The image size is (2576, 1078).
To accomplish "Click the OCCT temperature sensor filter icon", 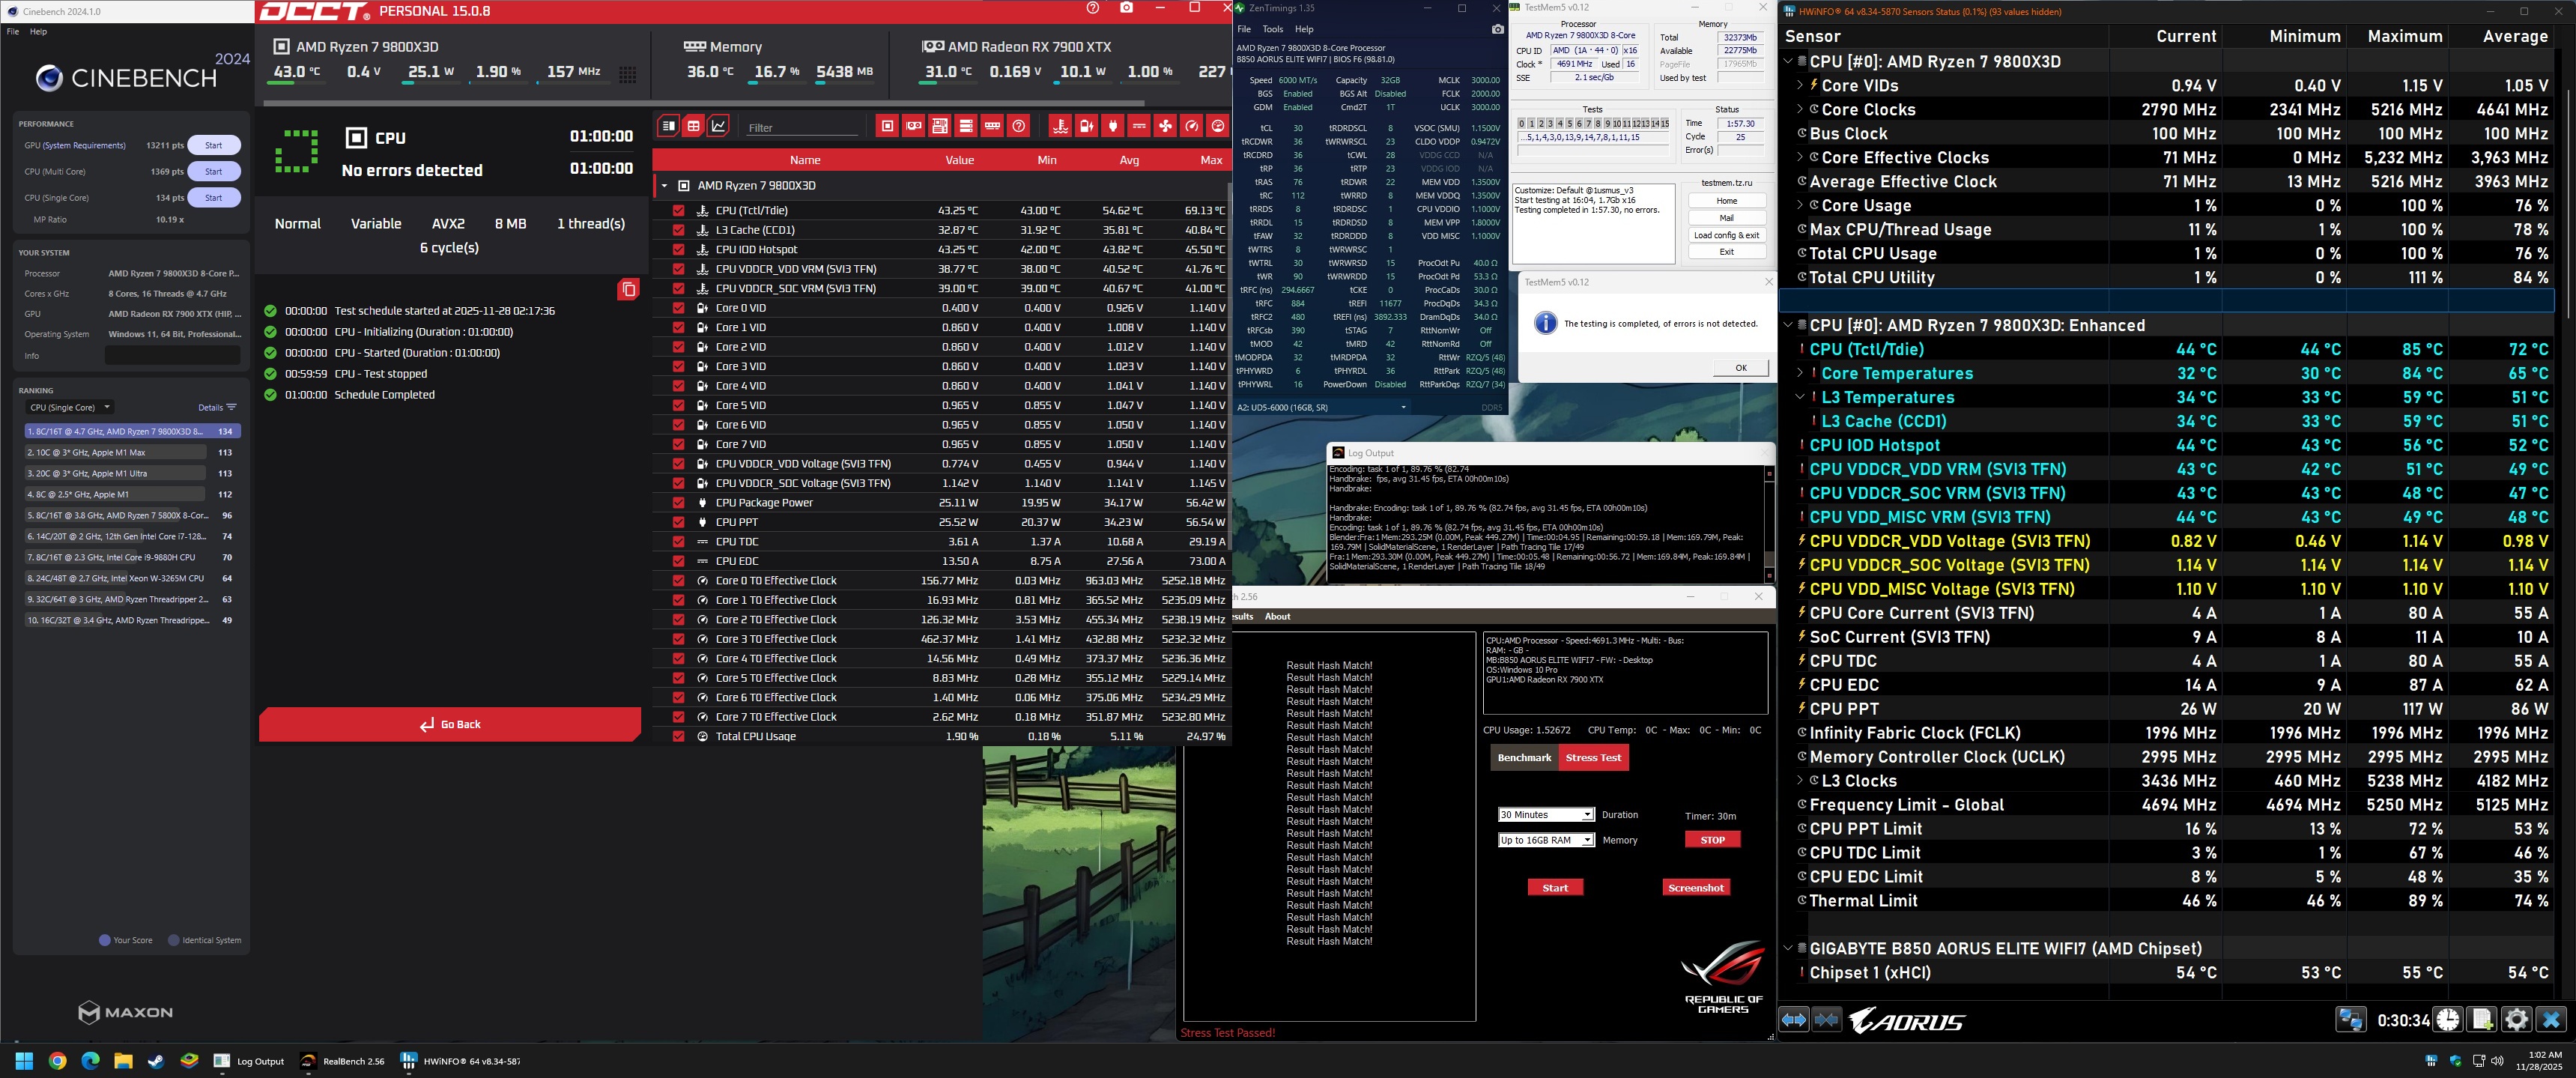I will (x=1061, y=126).
